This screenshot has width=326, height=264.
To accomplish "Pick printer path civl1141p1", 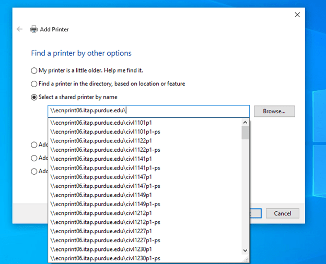I will tap(145, 159).
